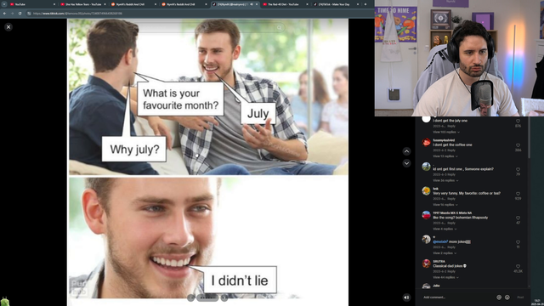
Task: Click the Add comment input field
Action: pyautogui.click(x=458, y=297)
